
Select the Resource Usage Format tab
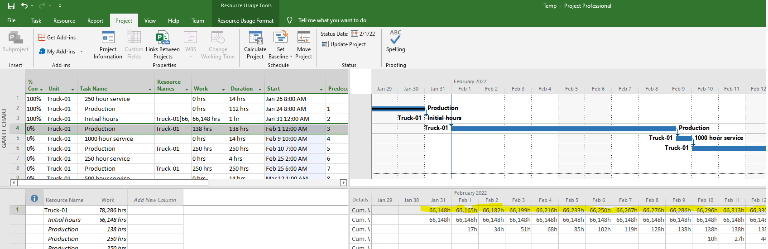click(245, 21)
